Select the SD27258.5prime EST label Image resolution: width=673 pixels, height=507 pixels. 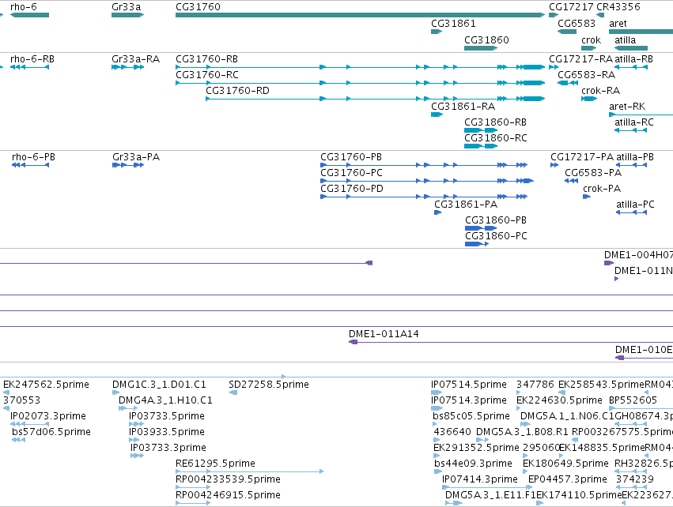pos(269,385)
